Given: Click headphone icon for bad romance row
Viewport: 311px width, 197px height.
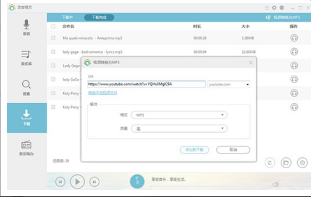Looking at the screenshot, I should click(294, 52).
